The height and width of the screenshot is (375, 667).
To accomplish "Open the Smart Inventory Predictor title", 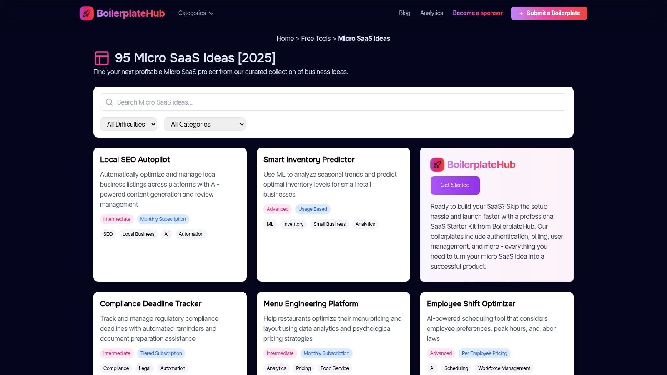I will click(x=309, y=160).
